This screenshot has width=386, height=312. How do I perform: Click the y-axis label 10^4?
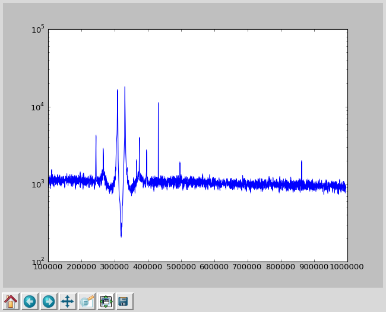tap(38, 107)
